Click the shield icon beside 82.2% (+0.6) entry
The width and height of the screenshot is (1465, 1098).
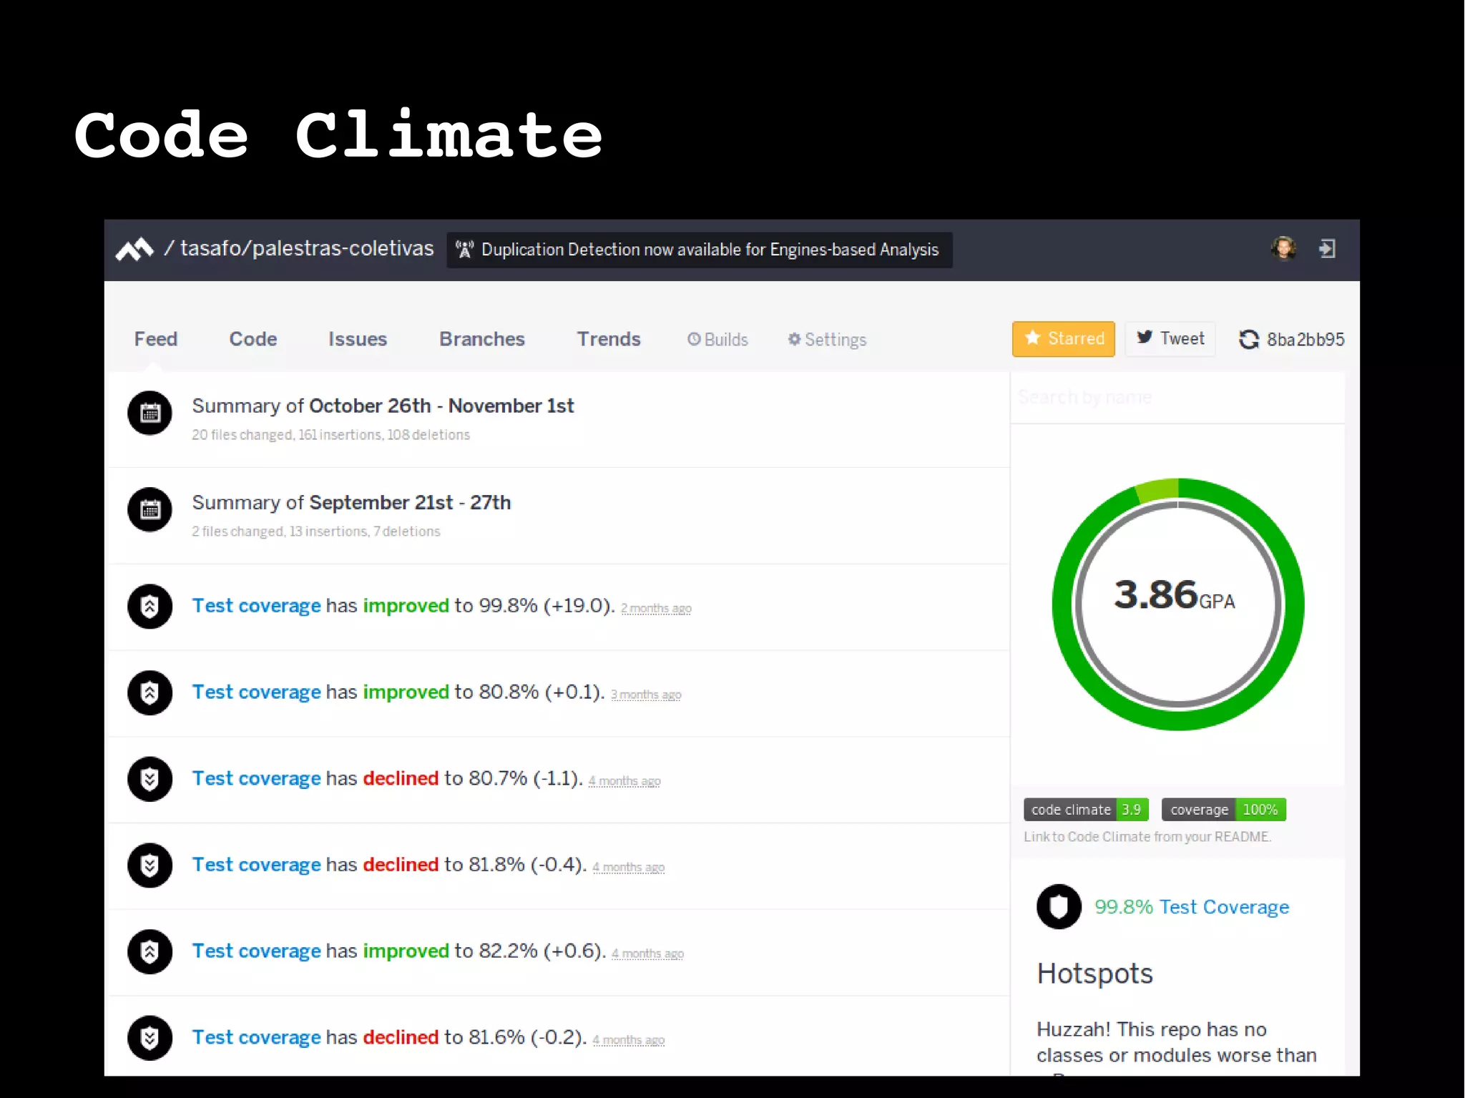tap(150, 951)
